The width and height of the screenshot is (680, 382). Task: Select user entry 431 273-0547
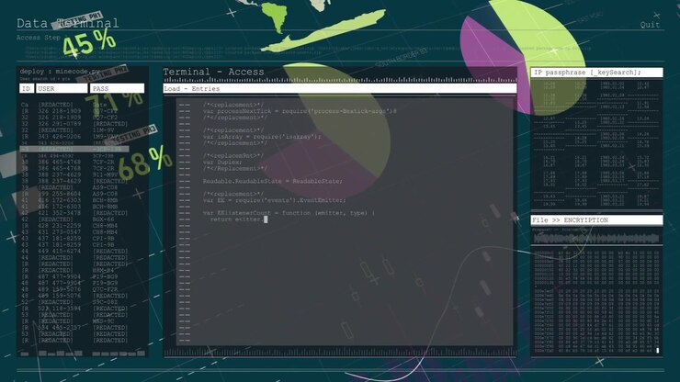(x=60, y=232)
